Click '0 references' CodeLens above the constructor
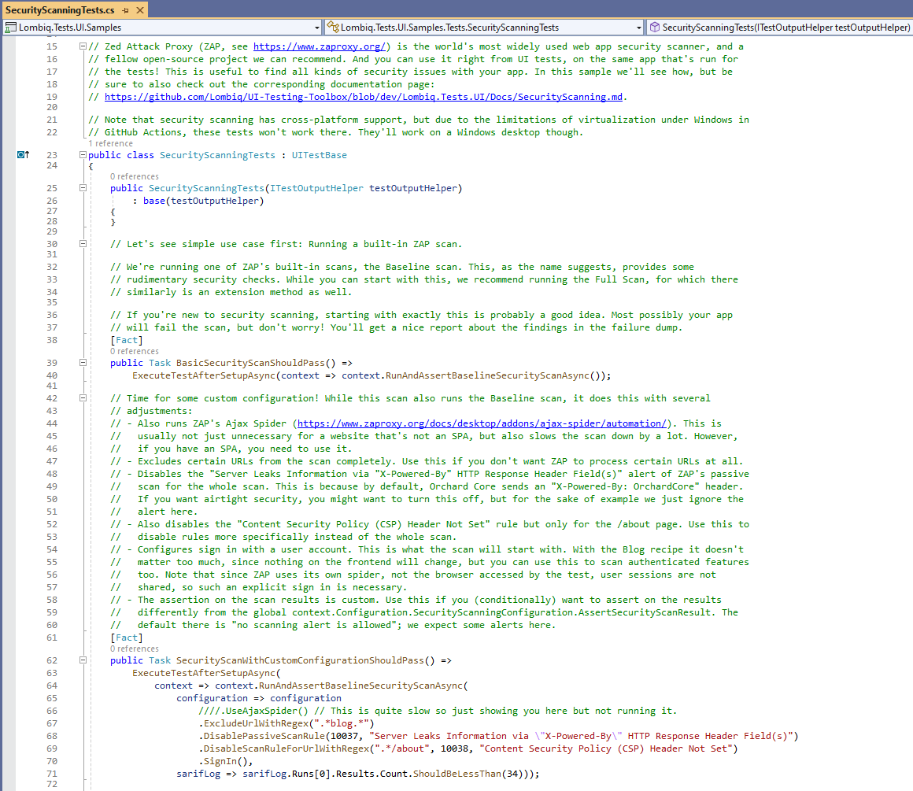This screenshot has width=913, height=791. pos(135,176)
